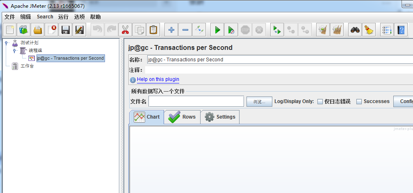This screenshot has width=413, height=193.
Task: Click the Add plus toolbar icon
Action: pyautogui.click(x=171, y=30)
